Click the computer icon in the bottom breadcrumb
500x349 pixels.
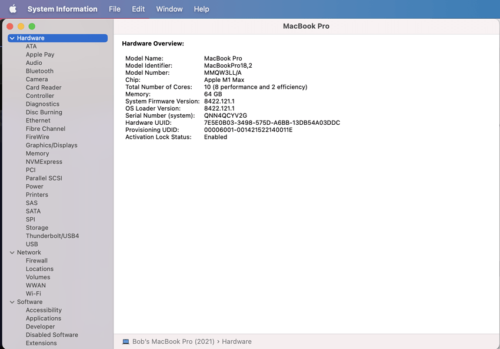[x=125, y=341]
